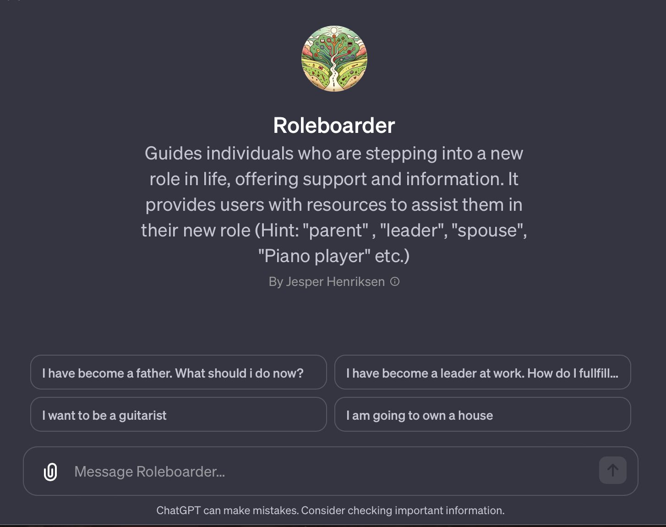Click the send message arrow icon
Image resolution: width=666 pixels, height=527 pixels.
click(612, 470)
